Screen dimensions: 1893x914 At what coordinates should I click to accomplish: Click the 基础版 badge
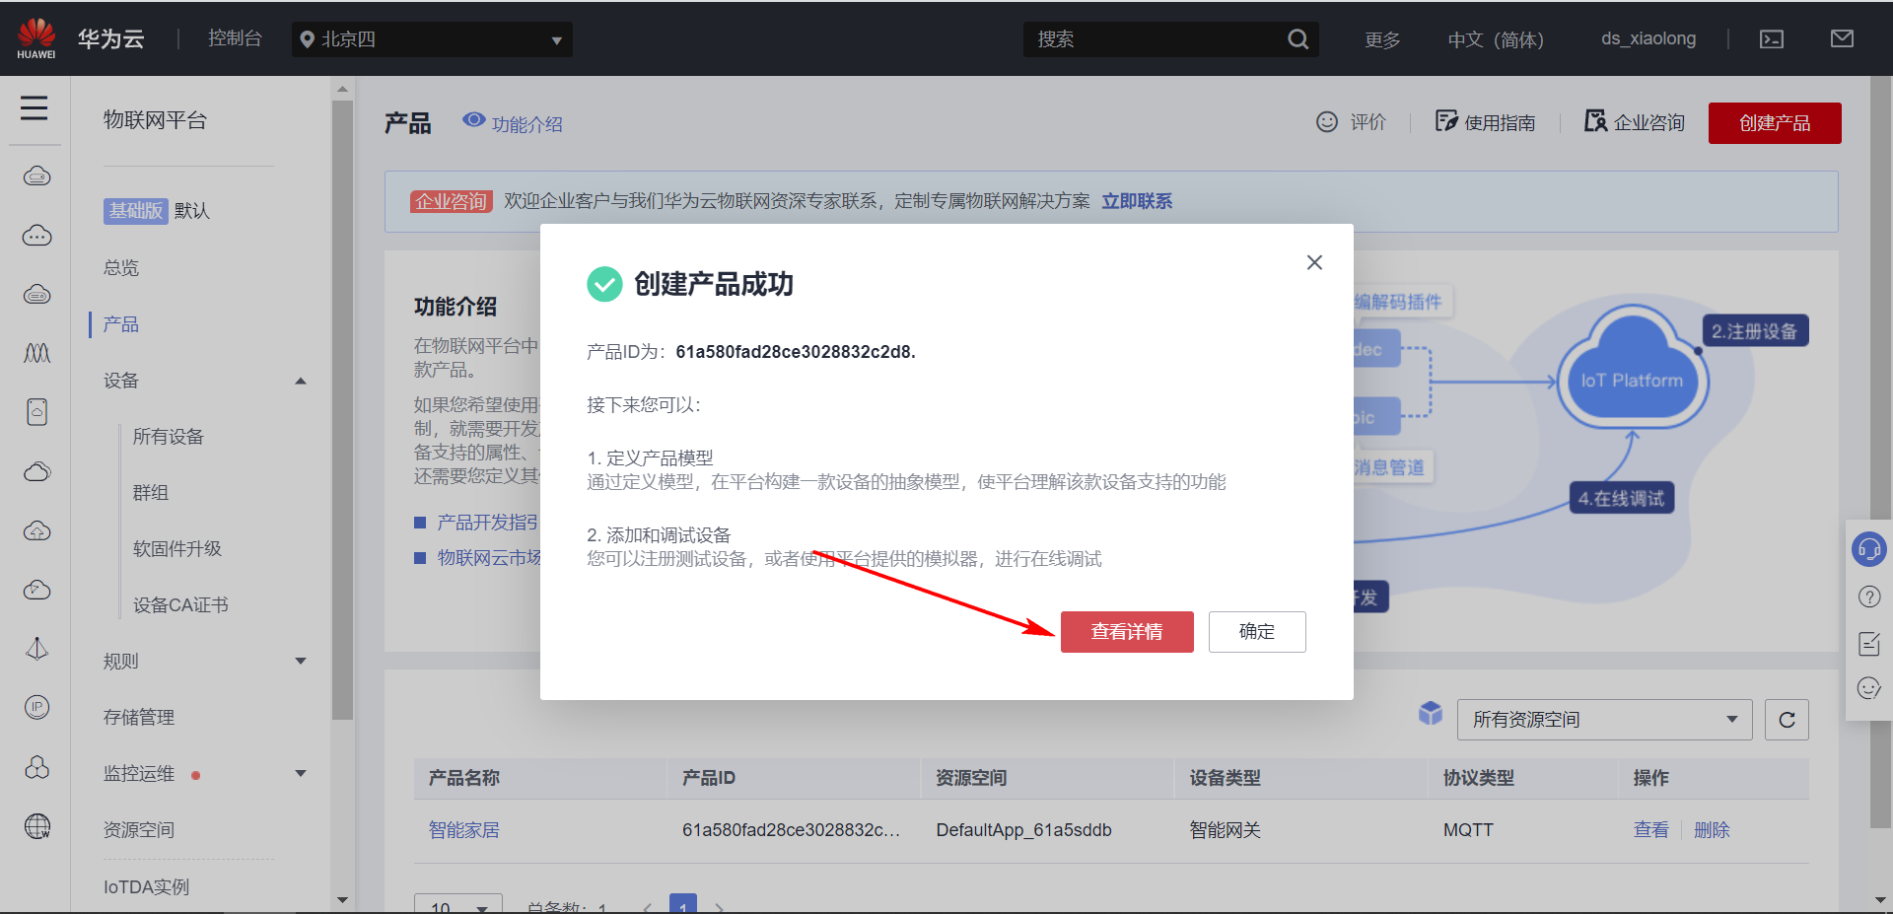(136, 211)
